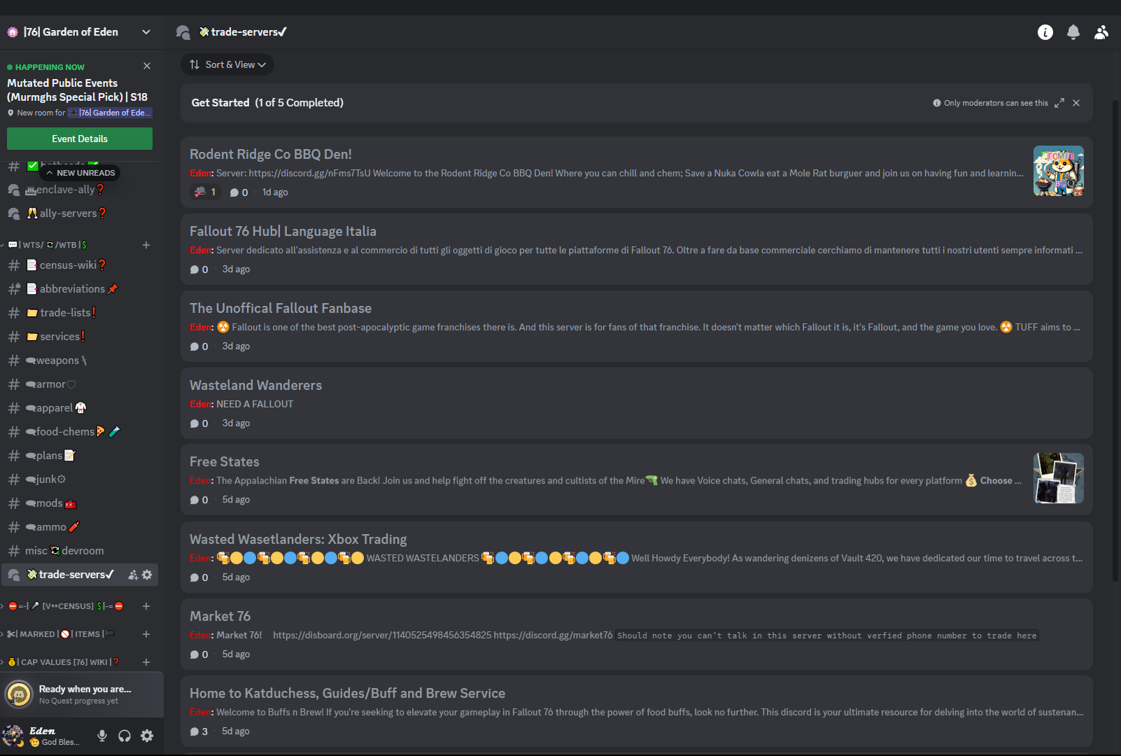Open user settings gear icon

pos(147,736)
